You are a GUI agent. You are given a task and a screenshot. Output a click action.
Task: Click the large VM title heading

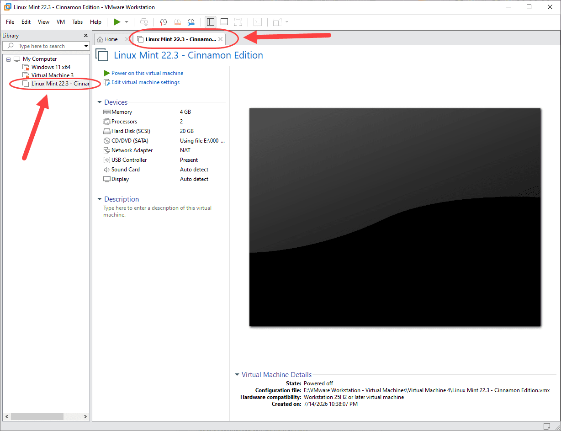[x=188, y=55]
